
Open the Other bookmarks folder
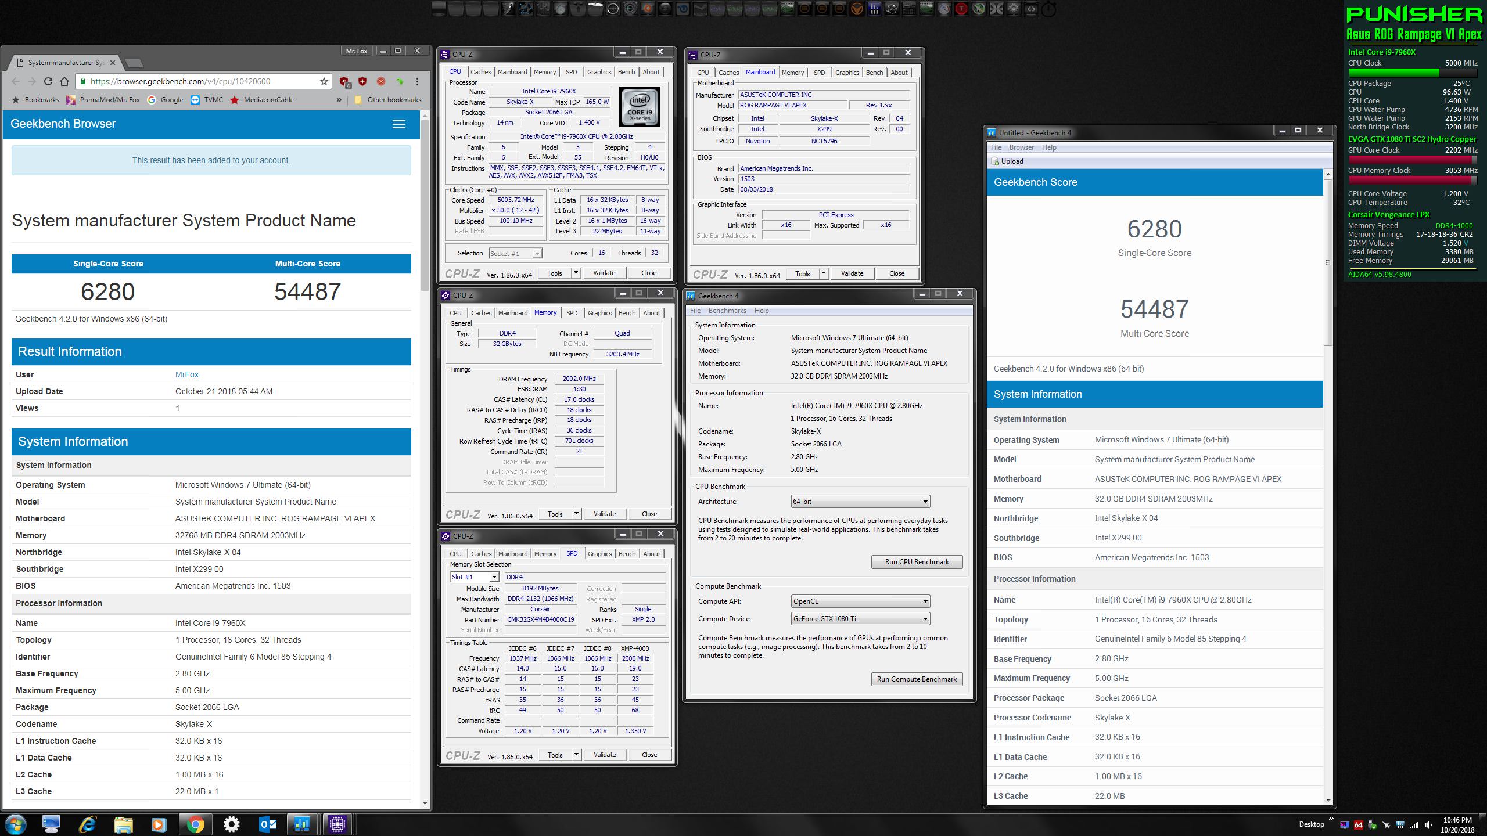pyautogui.click(x=387, y=100)
